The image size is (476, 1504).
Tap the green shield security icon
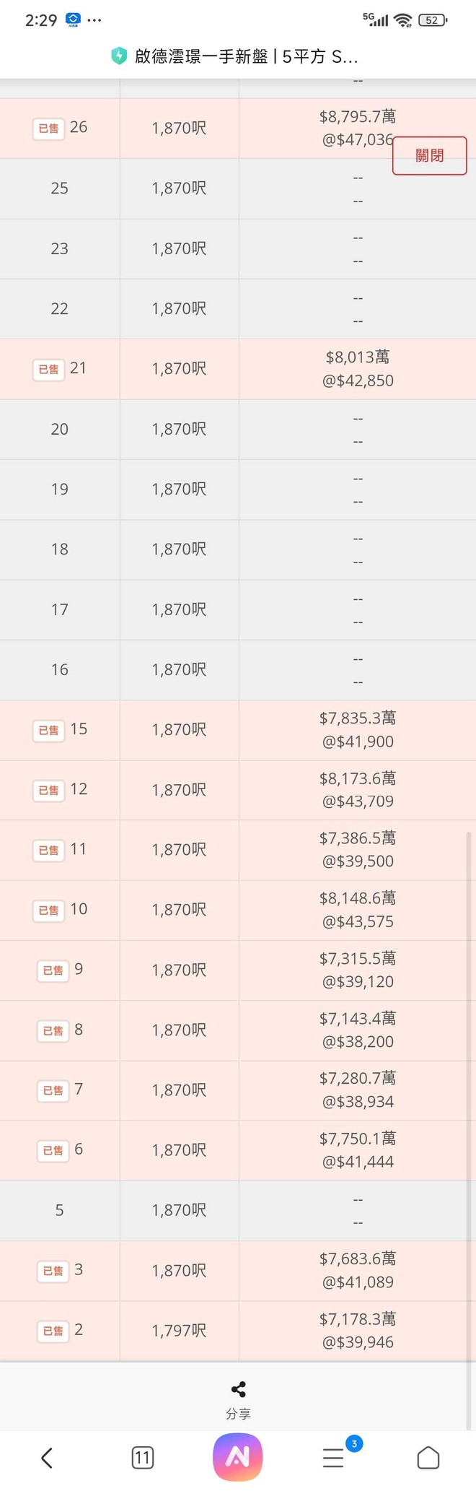click(119, 56)
